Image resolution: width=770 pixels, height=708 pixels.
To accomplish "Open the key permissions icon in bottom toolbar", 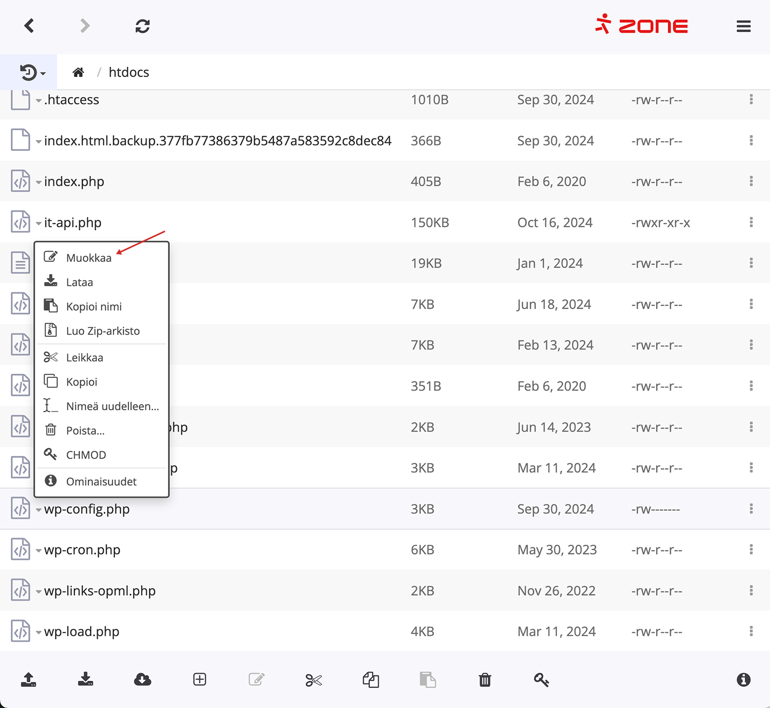I will 541,680.
